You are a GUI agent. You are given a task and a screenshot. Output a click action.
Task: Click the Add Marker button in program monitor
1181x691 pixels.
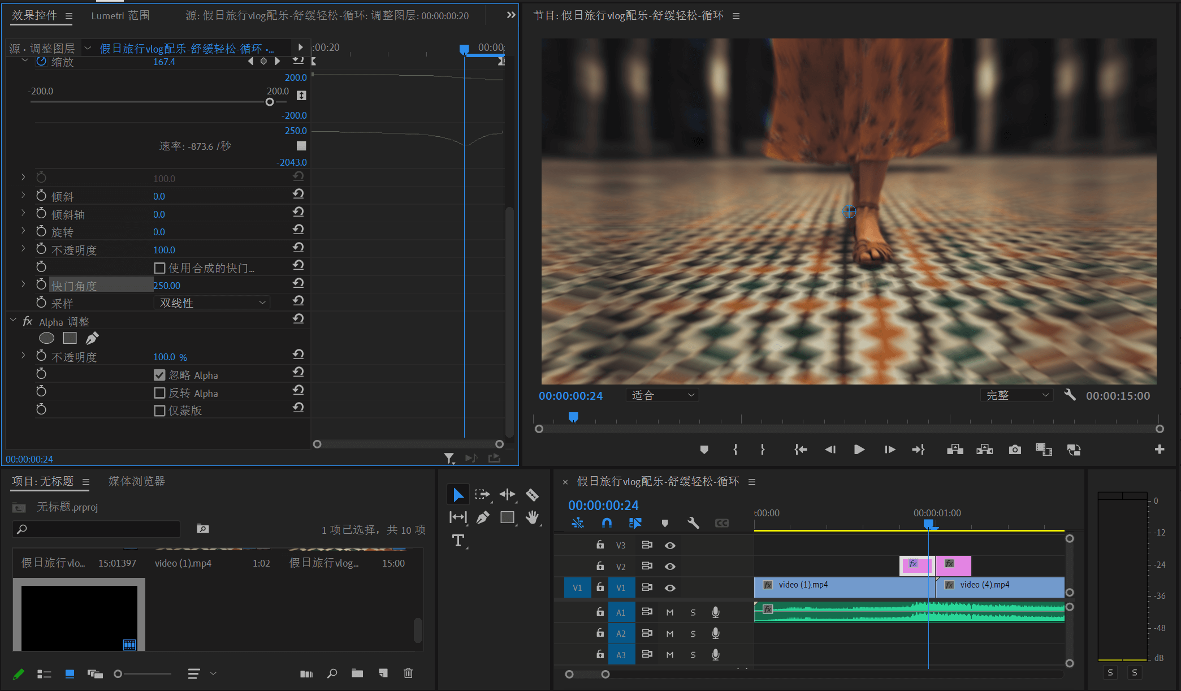pyautogui.click(x=704, y=450)
